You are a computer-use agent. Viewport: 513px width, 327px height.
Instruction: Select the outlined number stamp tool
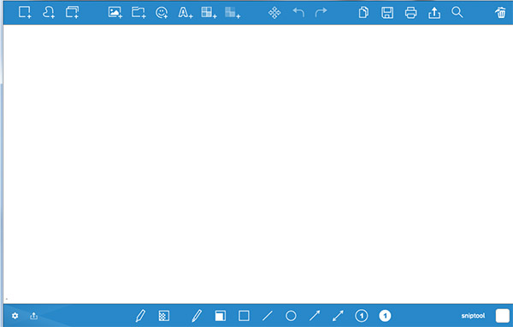[x=362, y=316]
